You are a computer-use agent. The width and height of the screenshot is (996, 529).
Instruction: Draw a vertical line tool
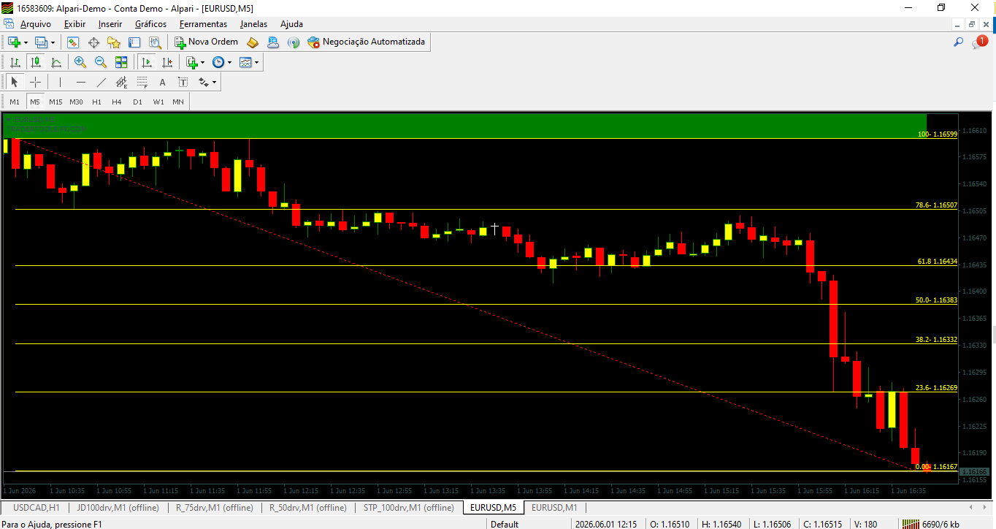(60, 82)
